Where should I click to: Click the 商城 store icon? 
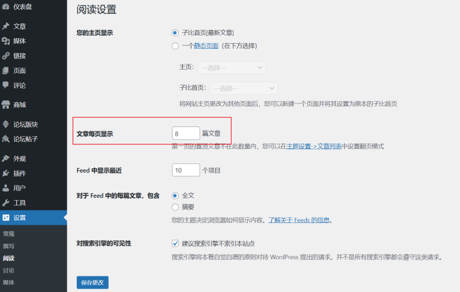[x=6, y=105]
